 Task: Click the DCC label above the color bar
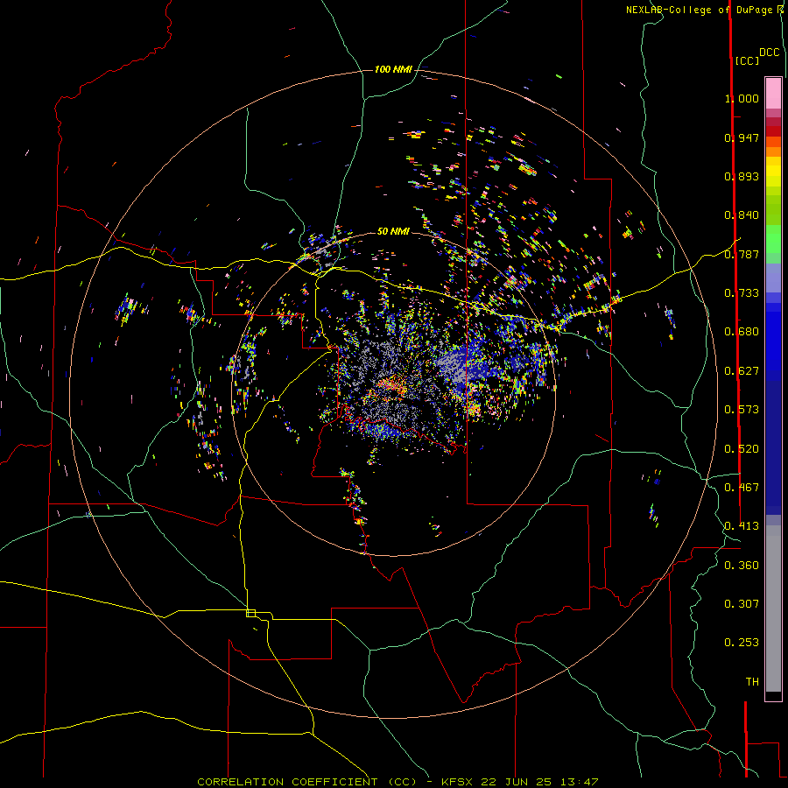pyautogui.click(x=769, y=53)
